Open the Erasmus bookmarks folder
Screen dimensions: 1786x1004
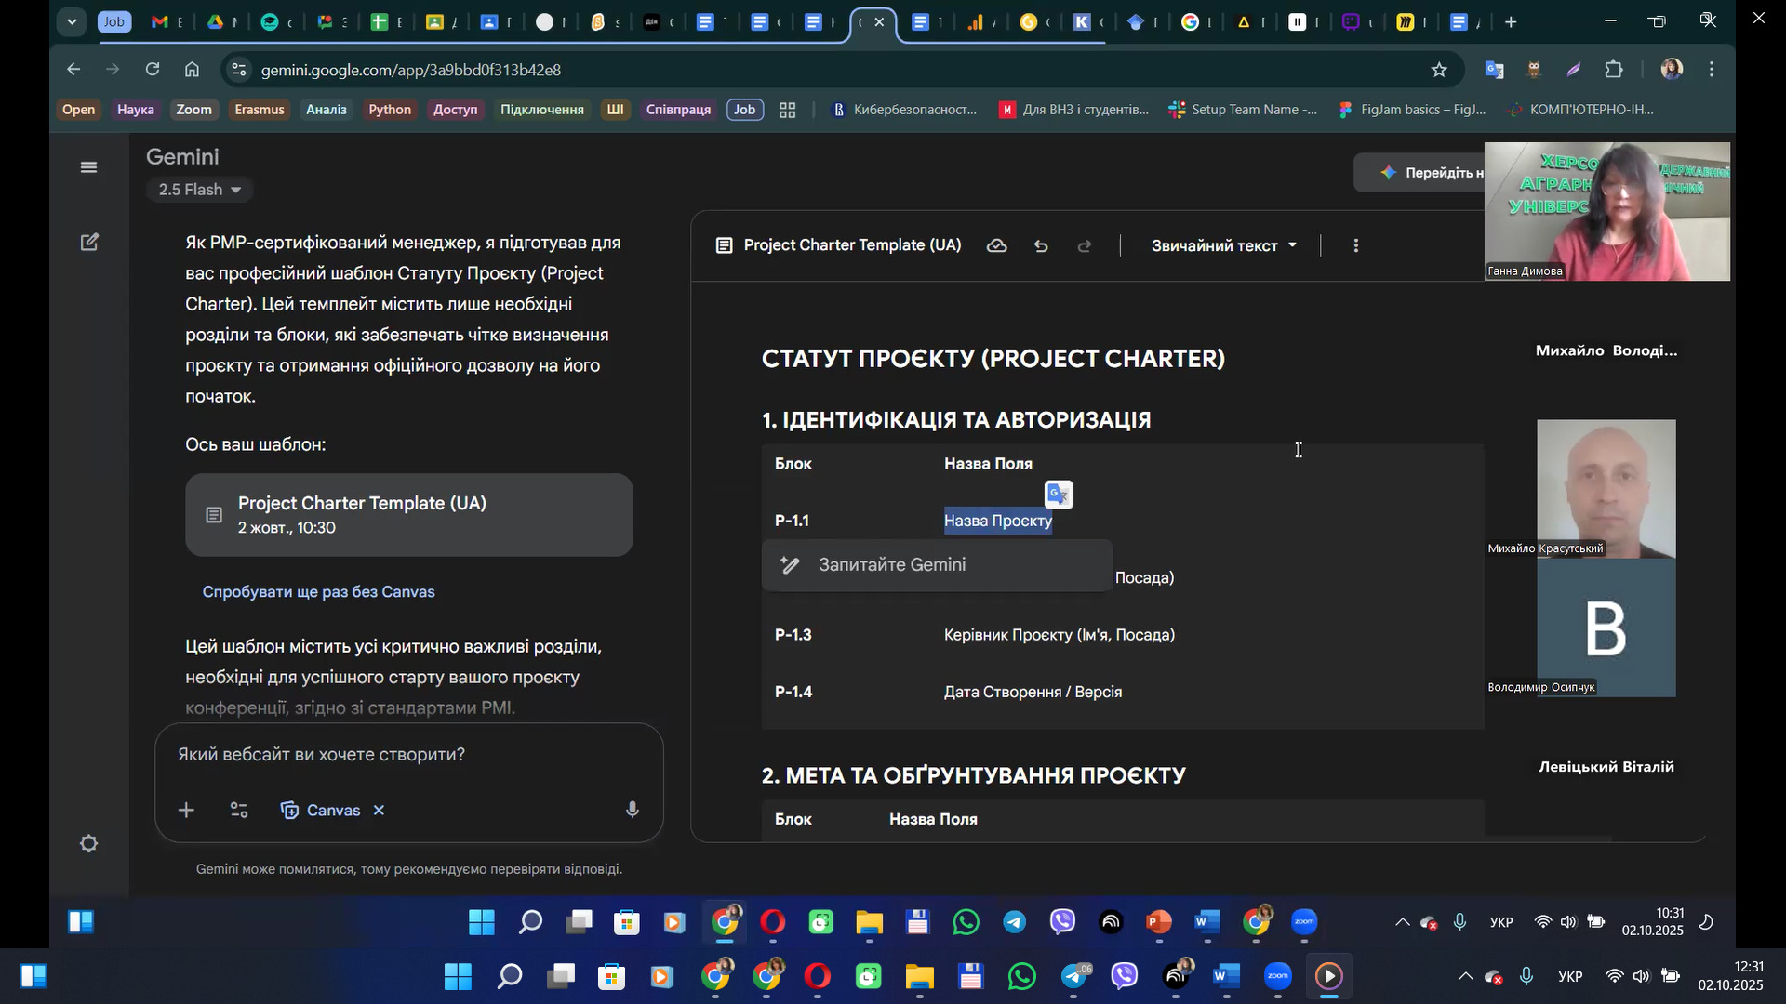click(259, 110)
